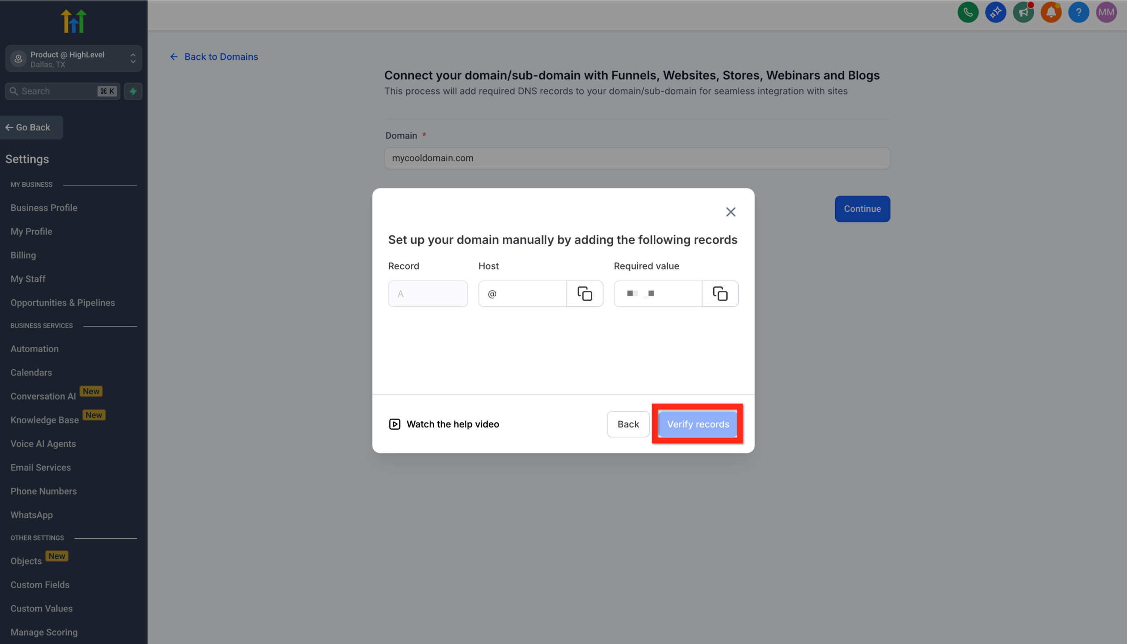1127x644 pixels.
Task: Open help using the question mark icon
Action: coord(1079,12)
